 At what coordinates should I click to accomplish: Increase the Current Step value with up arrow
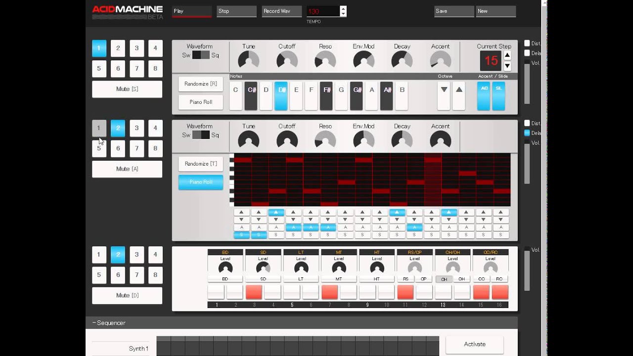click(507, 55)
